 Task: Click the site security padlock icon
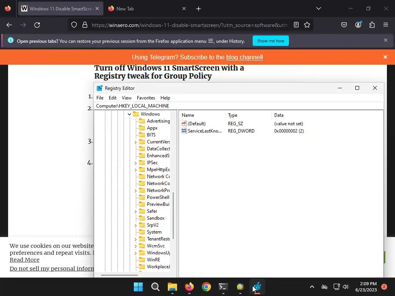coord(85,25)
